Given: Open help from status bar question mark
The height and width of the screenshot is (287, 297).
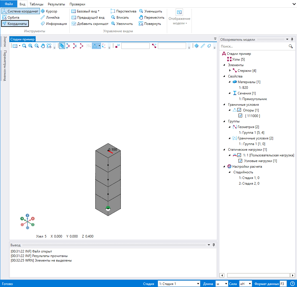Looking at the screenshot, I should tap(292, 284).
